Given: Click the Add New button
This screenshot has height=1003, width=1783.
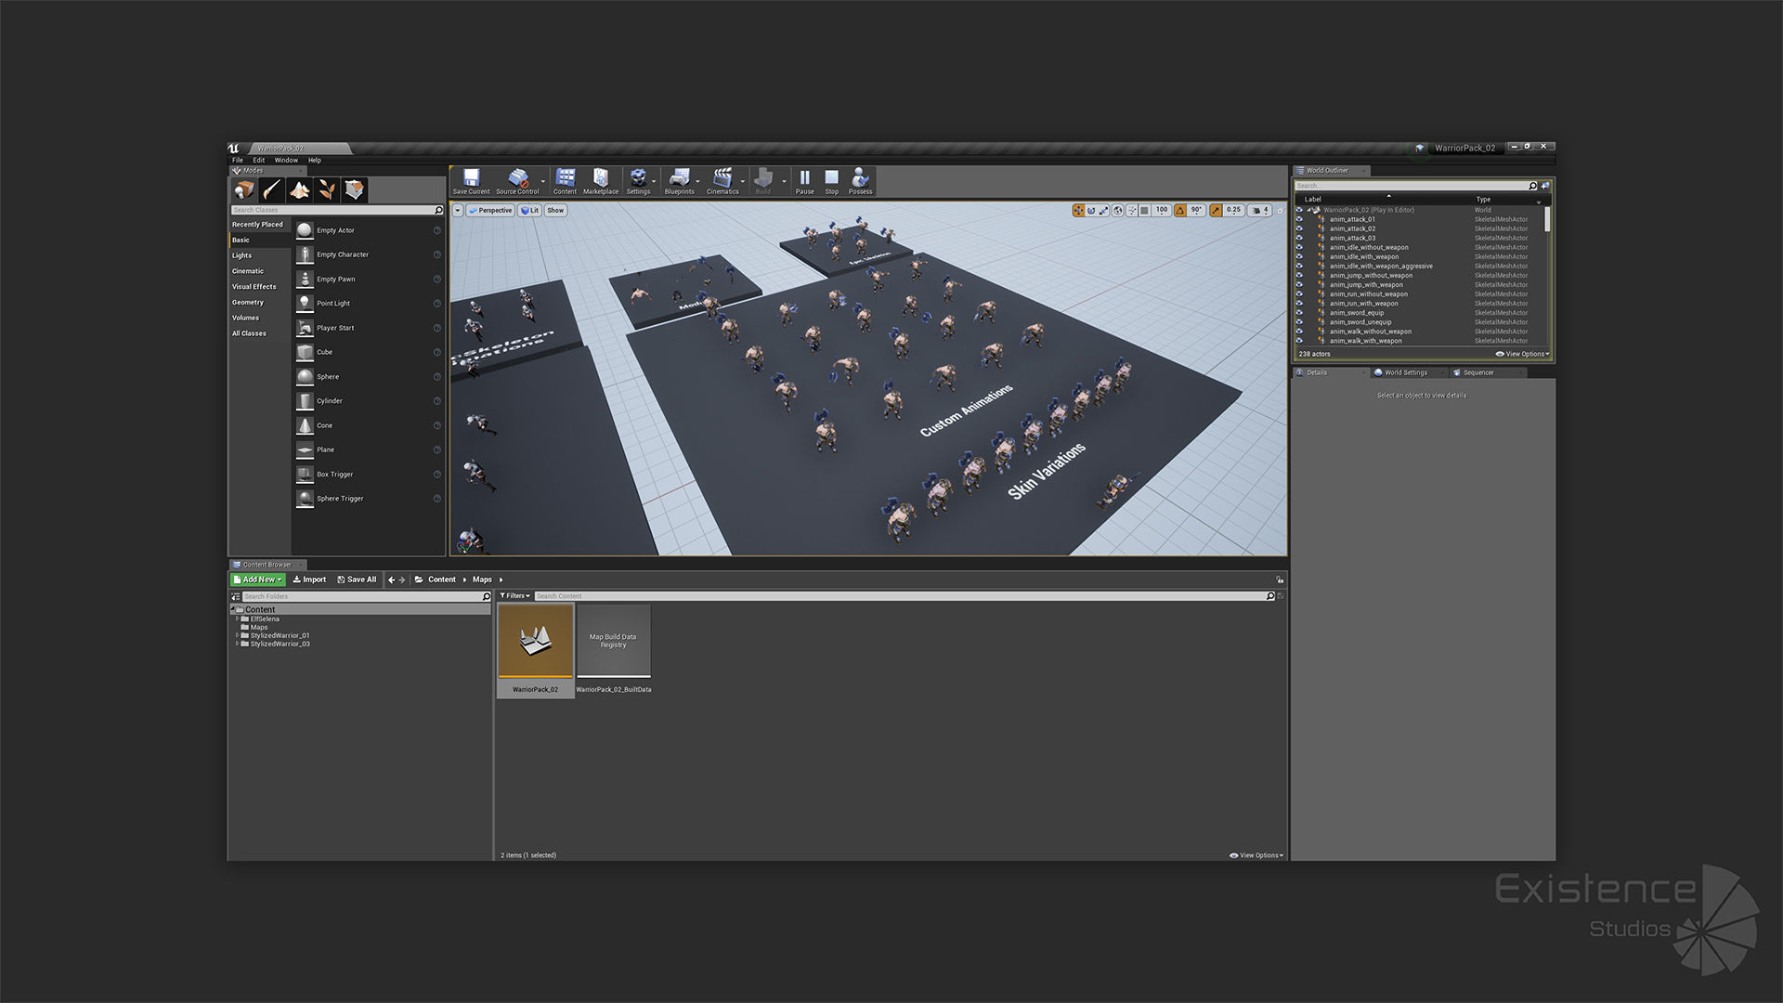Looking at the screenshot, I should 257,580.
